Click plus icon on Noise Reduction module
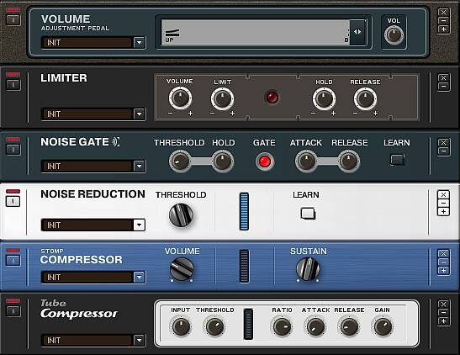Screen dimensions: 460x355 (443, 211)
